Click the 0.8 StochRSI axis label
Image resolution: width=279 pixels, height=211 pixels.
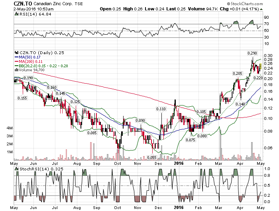tap(267, 176)
